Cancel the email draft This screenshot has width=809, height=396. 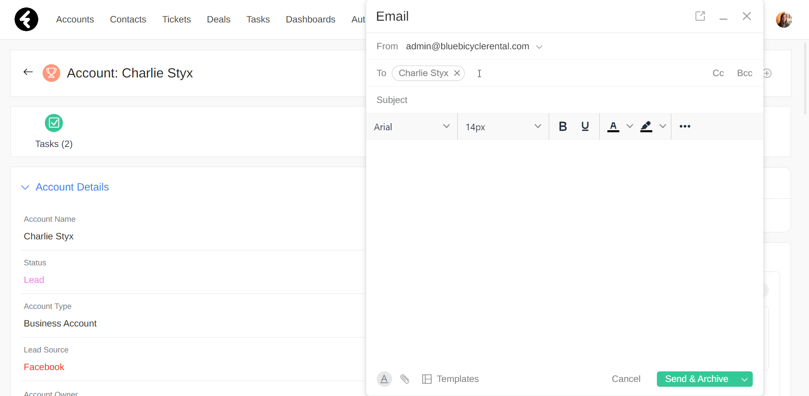coord(626,379)
